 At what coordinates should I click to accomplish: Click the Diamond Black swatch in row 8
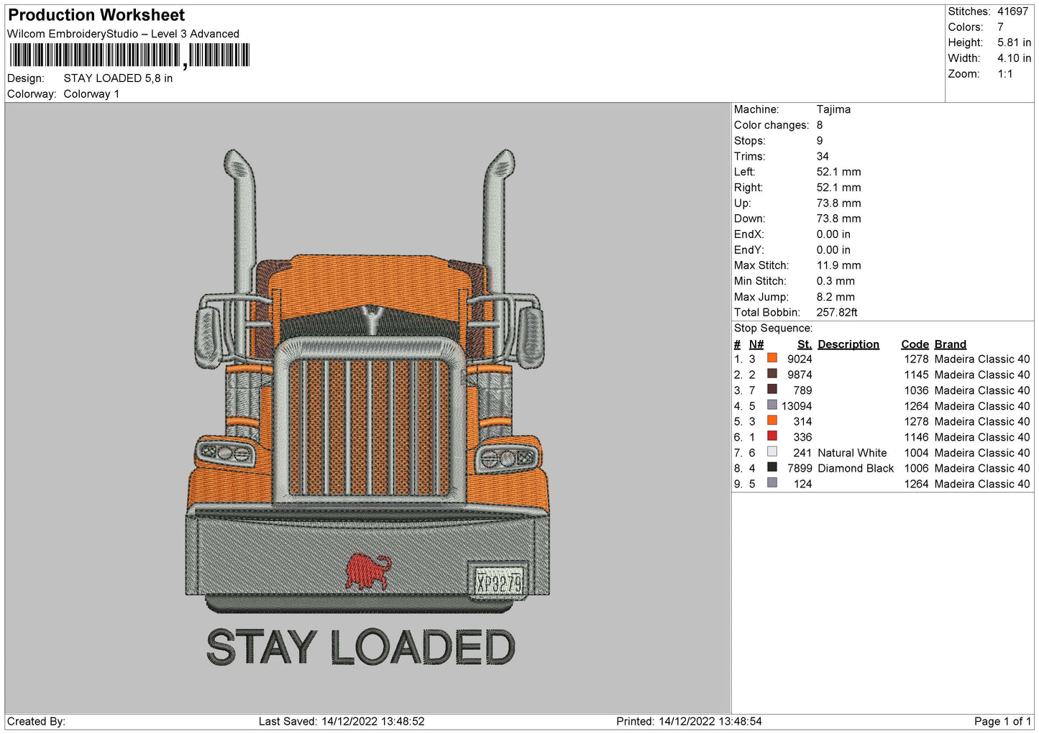click(772, 467)
